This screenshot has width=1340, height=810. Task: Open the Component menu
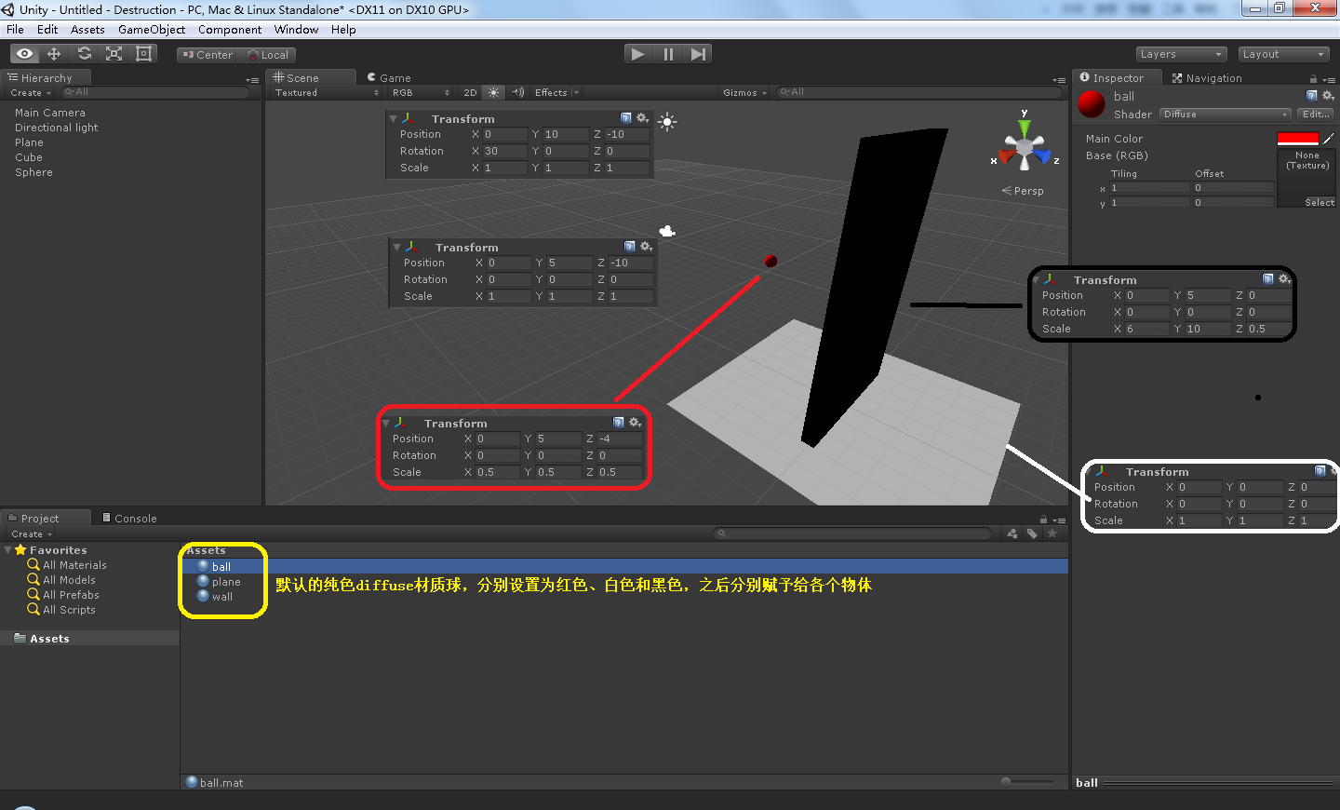pos(230,30)
